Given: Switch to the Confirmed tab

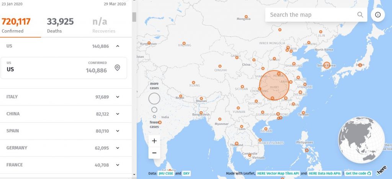Looking at the screenshot, I should pos(16,25).
